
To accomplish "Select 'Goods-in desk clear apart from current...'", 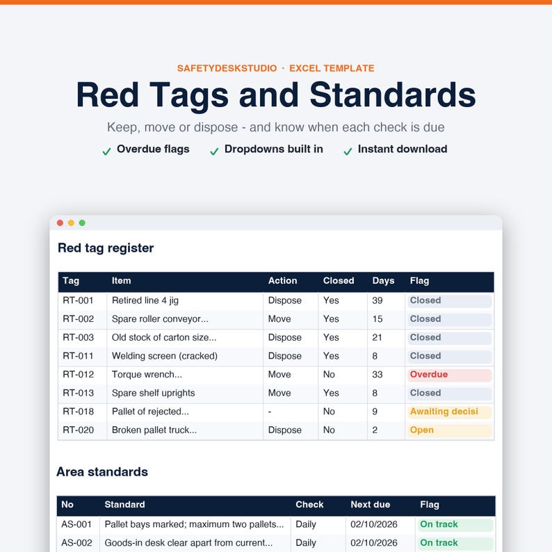I will [x=195, y=543].
